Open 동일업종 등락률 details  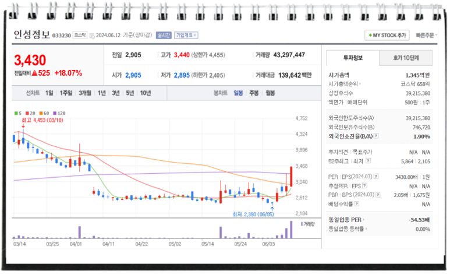348,229
